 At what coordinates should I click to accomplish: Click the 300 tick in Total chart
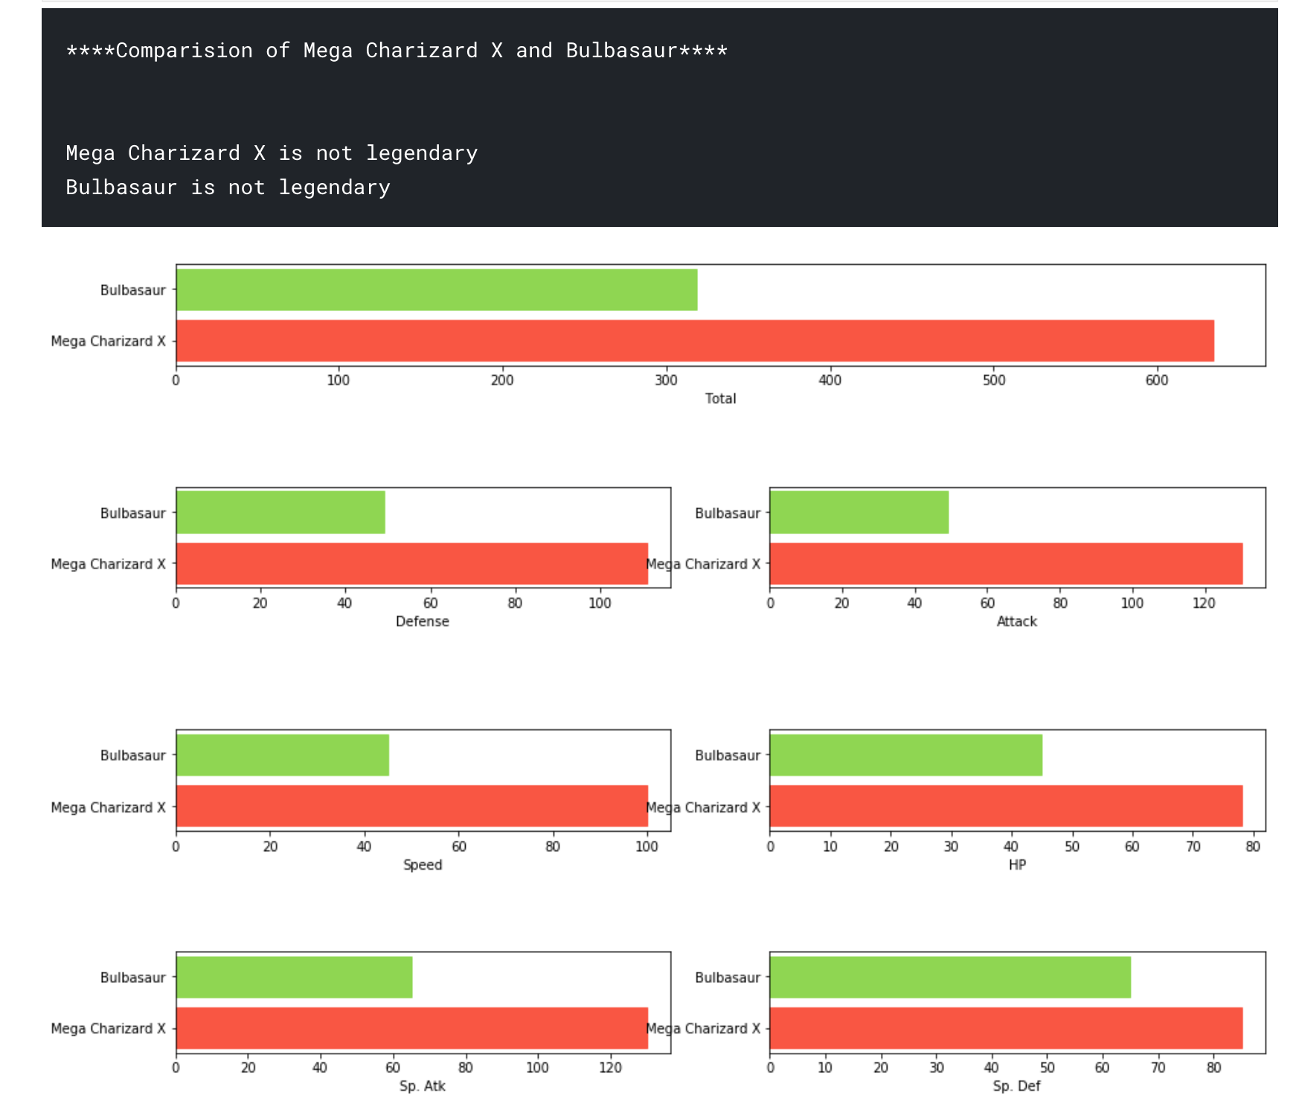667,380
